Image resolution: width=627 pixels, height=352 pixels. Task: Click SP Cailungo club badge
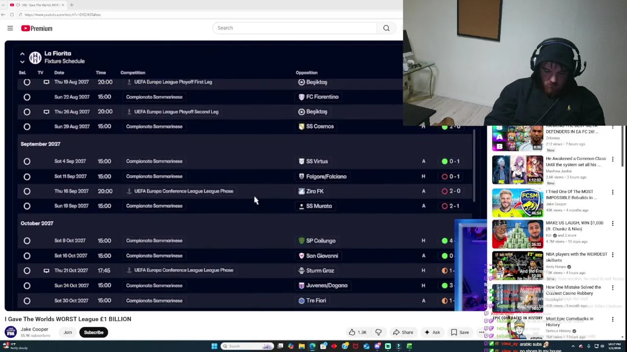301,241
